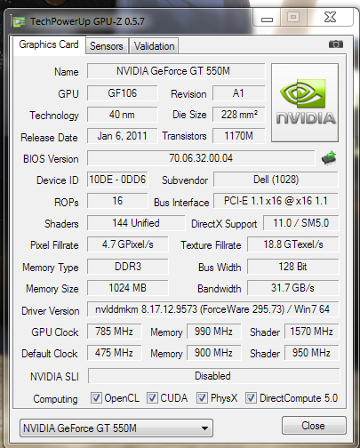360x448 pixels.
Task: Click the Bandwidth field 31.7 GB/s
Action: 293,288
